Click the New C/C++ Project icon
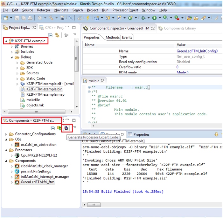The height and width of the screenshot is (218, 223). pyautogui.click(x=97, y=18)
